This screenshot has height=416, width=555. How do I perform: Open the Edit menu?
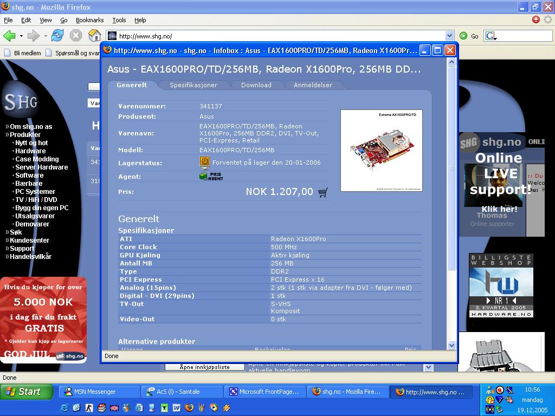[x=26, y=20]
